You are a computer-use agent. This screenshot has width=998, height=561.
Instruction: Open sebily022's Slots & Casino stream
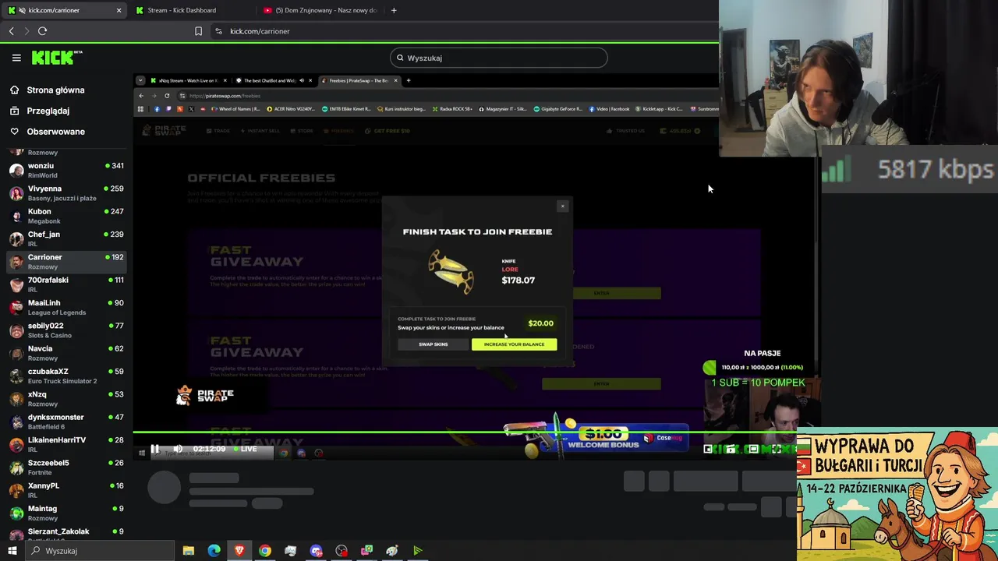[66, 330]
